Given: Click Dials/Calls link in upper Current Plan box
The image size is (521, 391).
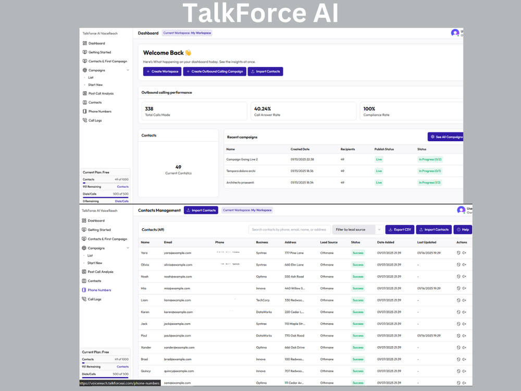Looking at the screenshot, I should [121, 201].
